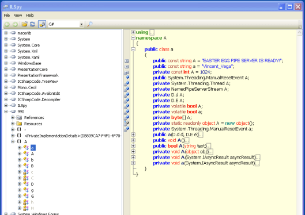The image size is (305, 215).
Task: Select the WindowsBase assembly
Action: (29, 63)
